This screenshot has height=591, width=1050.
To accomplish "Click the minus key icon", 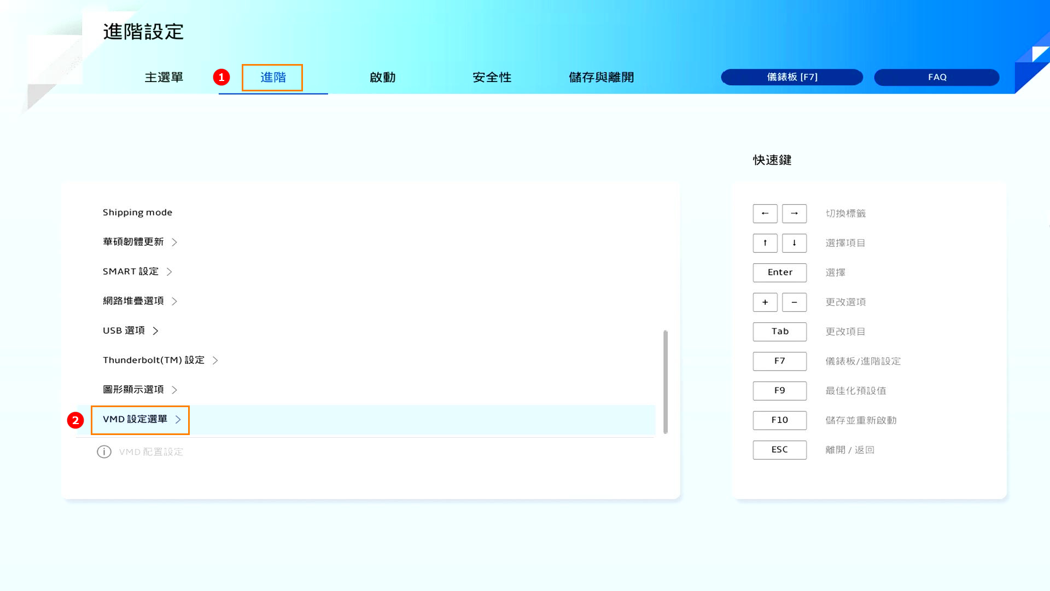I will point(794,302).
